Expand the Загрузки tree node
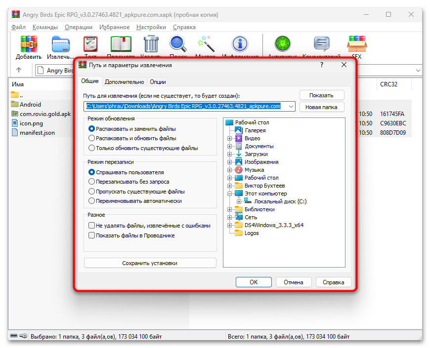The width and height of the screenshot is (430, 348). 229,154
